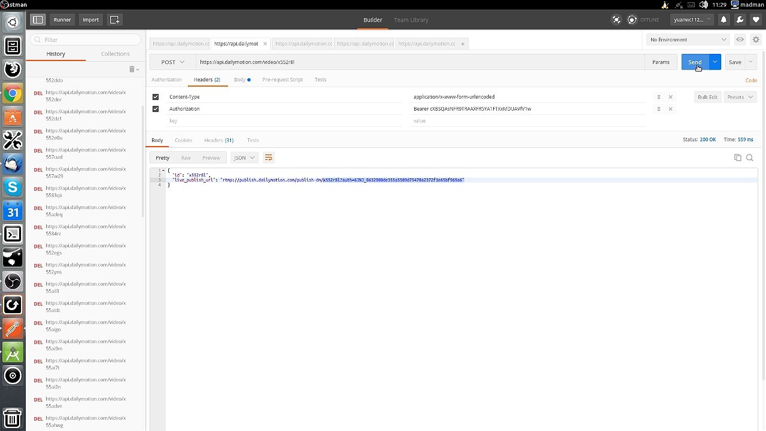
Task: Open the notifications bell
Action: pyautogui.click(x=724, y=20)
